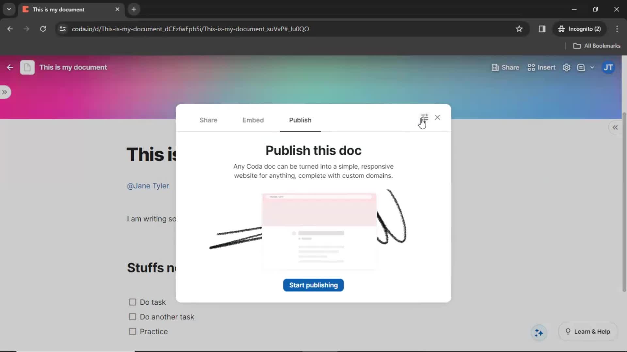Click the Publish tab in dialog
Screen dimensions: 627x352
click(x=300, y=120)
